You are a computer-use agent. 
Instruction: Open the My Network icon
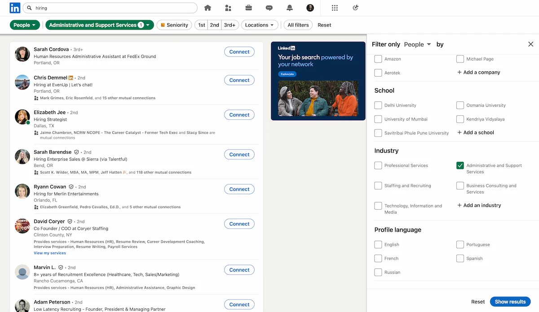pos(228,8)
